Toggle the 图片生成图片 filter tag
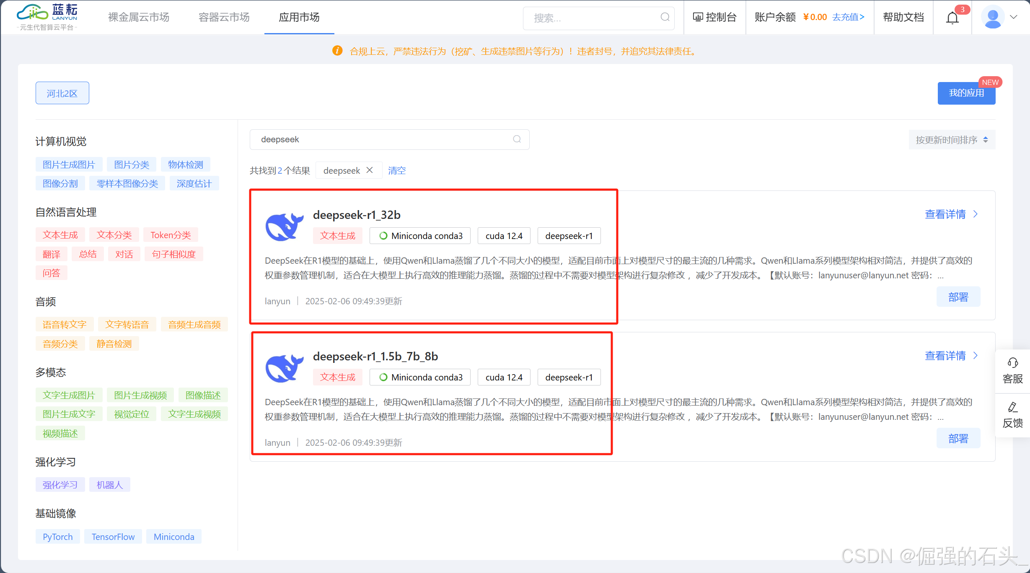1030x573 pixels. pos(69,164)
